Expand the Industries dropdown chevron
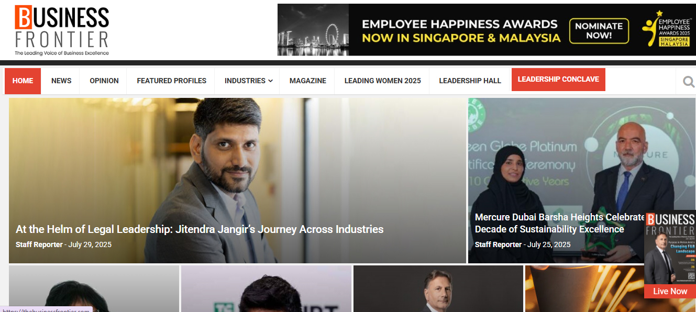Viewport: 696px width, 312px height. pos(270,81)
